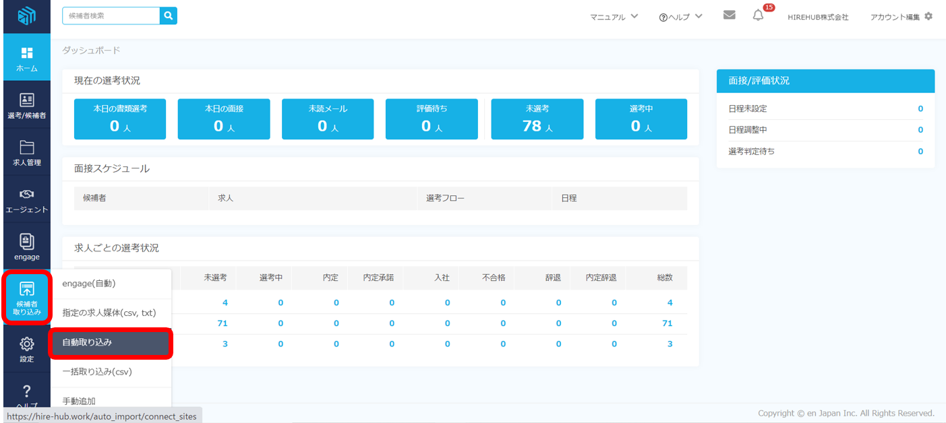Expand the マニュアル dropdown
This screenshot has height=423, width=946.
pyautogui.click(x=614, y=17)
